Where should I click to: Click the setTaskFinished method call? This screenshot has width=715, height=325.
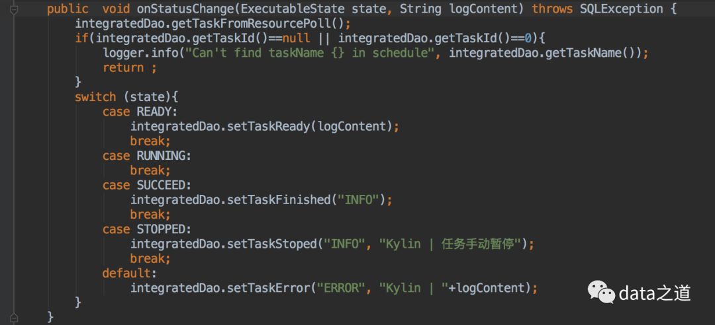279,200
